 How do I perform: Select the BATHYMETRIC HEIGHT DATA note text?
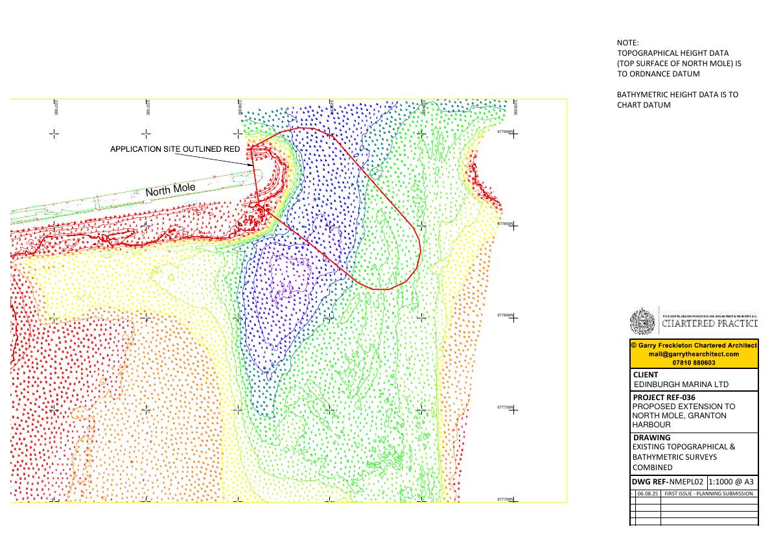pyautogui.click(x=677, y=99)
